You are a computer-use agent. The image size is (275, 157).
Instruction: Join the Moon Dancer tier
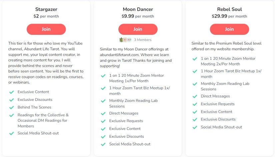[x=138, y=29]
